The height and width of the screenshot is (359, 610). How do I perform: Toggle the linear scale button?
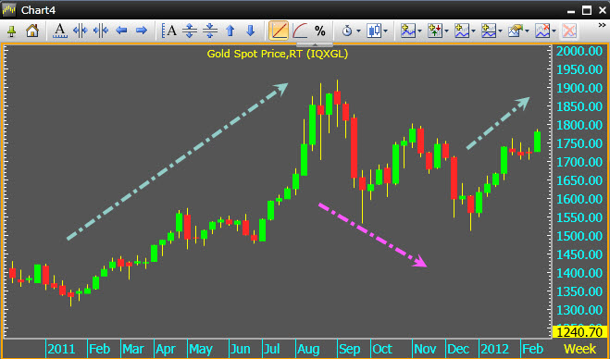point(279,31)
